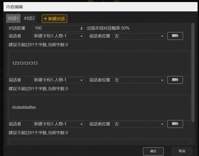Click the third 删除 button below dsdaddadfas
This screenshot has height=156, width=199.
(x=175, y=124)
